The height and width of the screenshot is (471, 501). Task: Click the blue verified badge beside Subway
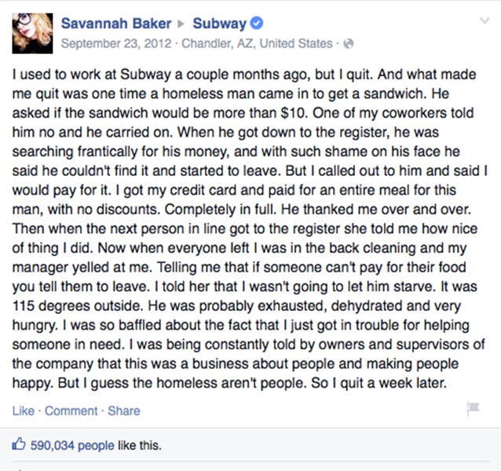coord(256,24)
